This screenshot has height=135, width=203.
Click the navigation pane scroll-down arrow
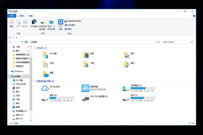click(31, 120)
